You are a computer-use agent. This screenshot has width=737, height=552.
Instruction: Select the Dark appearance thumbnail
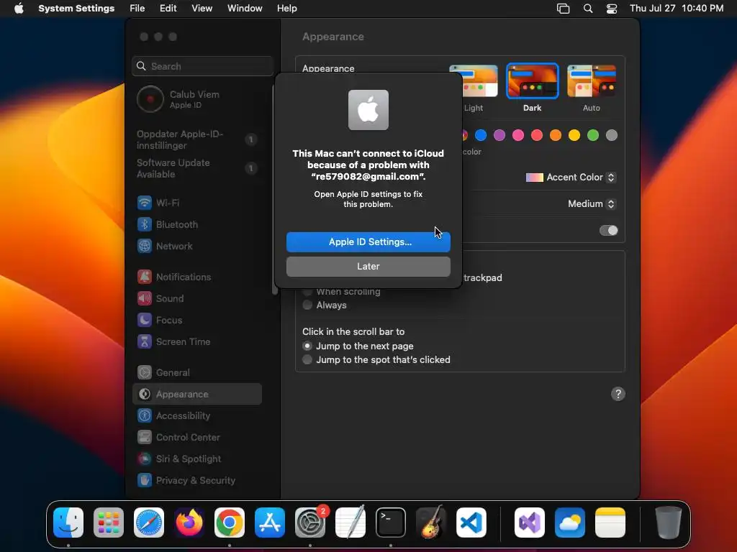(x=532, y=80)
